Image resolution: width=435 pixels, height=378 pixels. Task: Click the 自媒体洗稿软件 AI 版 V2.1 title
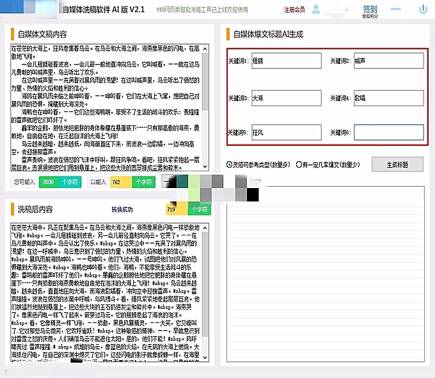click(x=104, y=10)
